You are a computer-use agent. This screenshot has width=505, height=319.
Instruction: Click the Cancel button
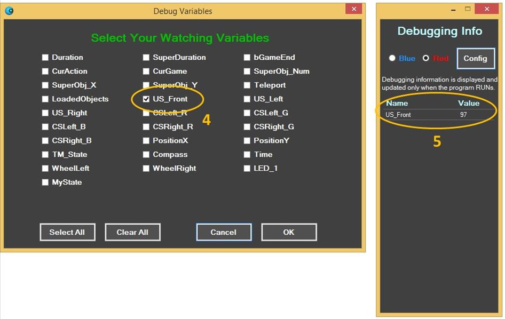pos(223,232)
